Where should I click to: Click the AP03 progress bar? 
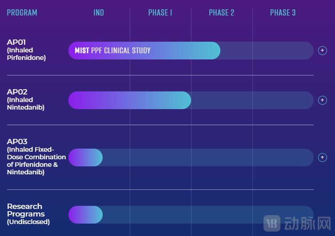[x=85, y=157]
